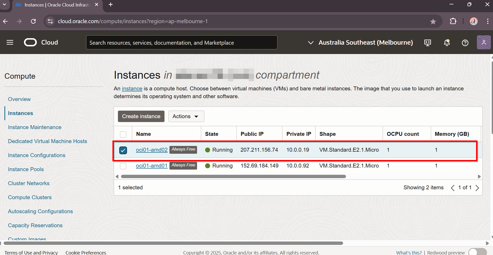Open the help question mark icon
The width and height of the screenshot is (493, 255).
(x=465, y=43)
